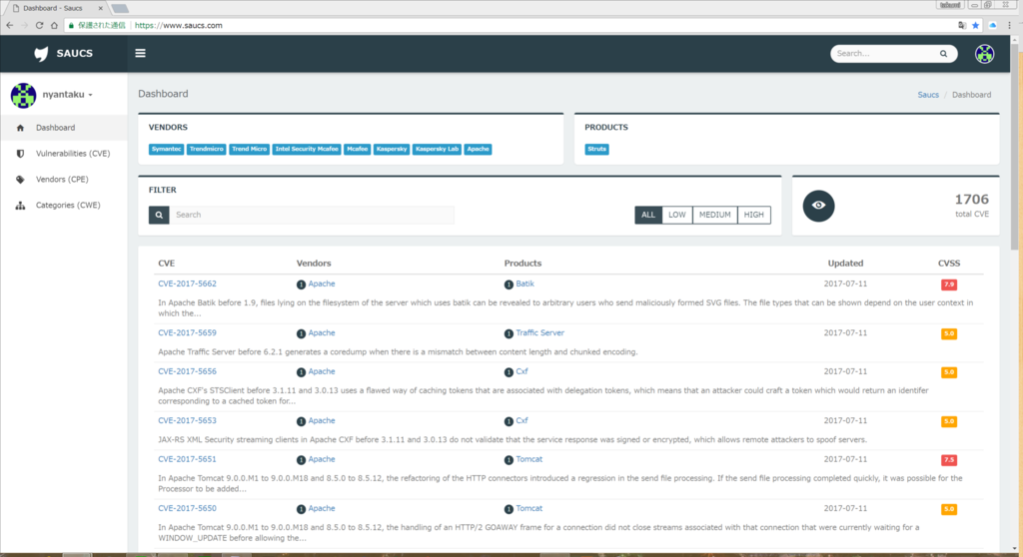Click the magnifier in top search box
This screenshot has width=1023, height=557.
[943, 54]
